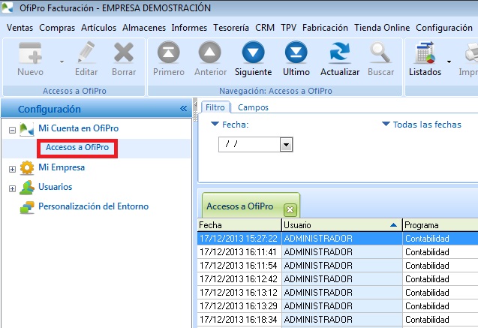
Task: Jump to Ultimo record
Action: click(x=296, y=53)
